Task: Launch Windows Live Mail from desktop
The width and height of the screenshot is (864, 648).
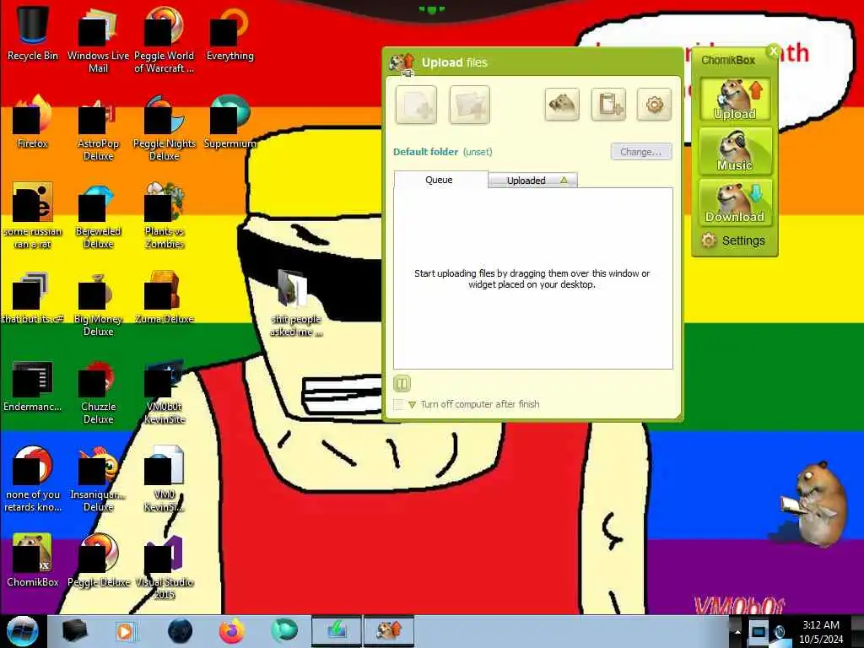Action: click(98, 40)
